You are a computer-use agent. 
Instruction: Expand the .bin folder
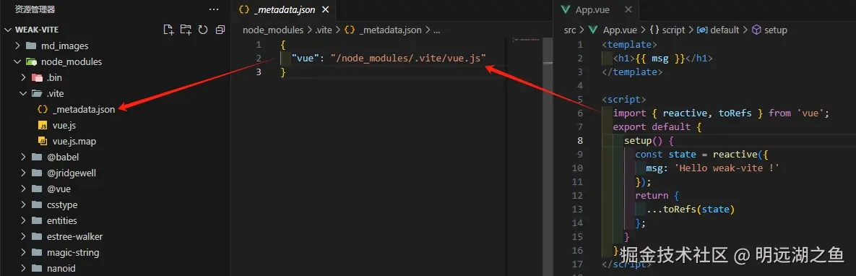(x=23, y=77)
